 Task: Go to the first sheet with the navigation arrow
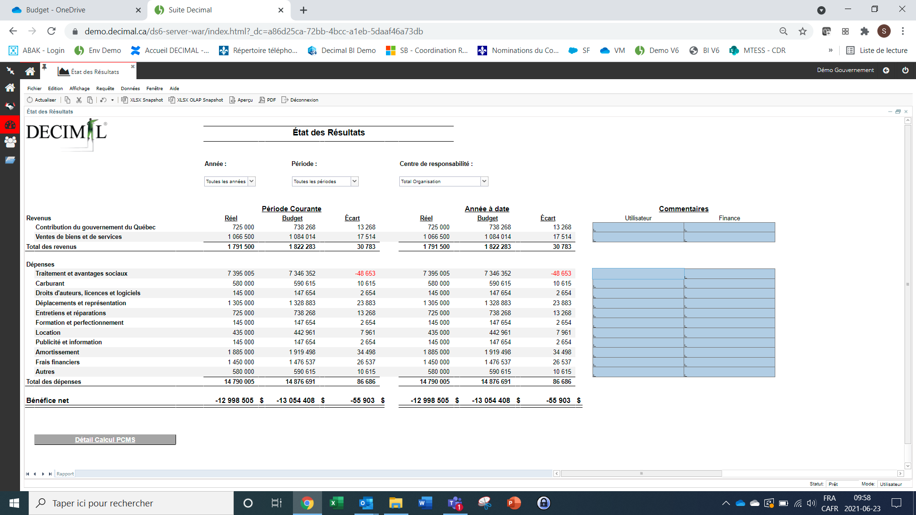tap(28, 474)
